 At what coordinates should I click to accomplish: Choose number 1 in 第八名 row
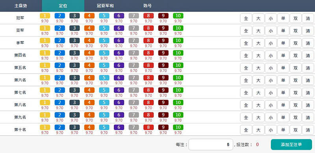[45, 103]
